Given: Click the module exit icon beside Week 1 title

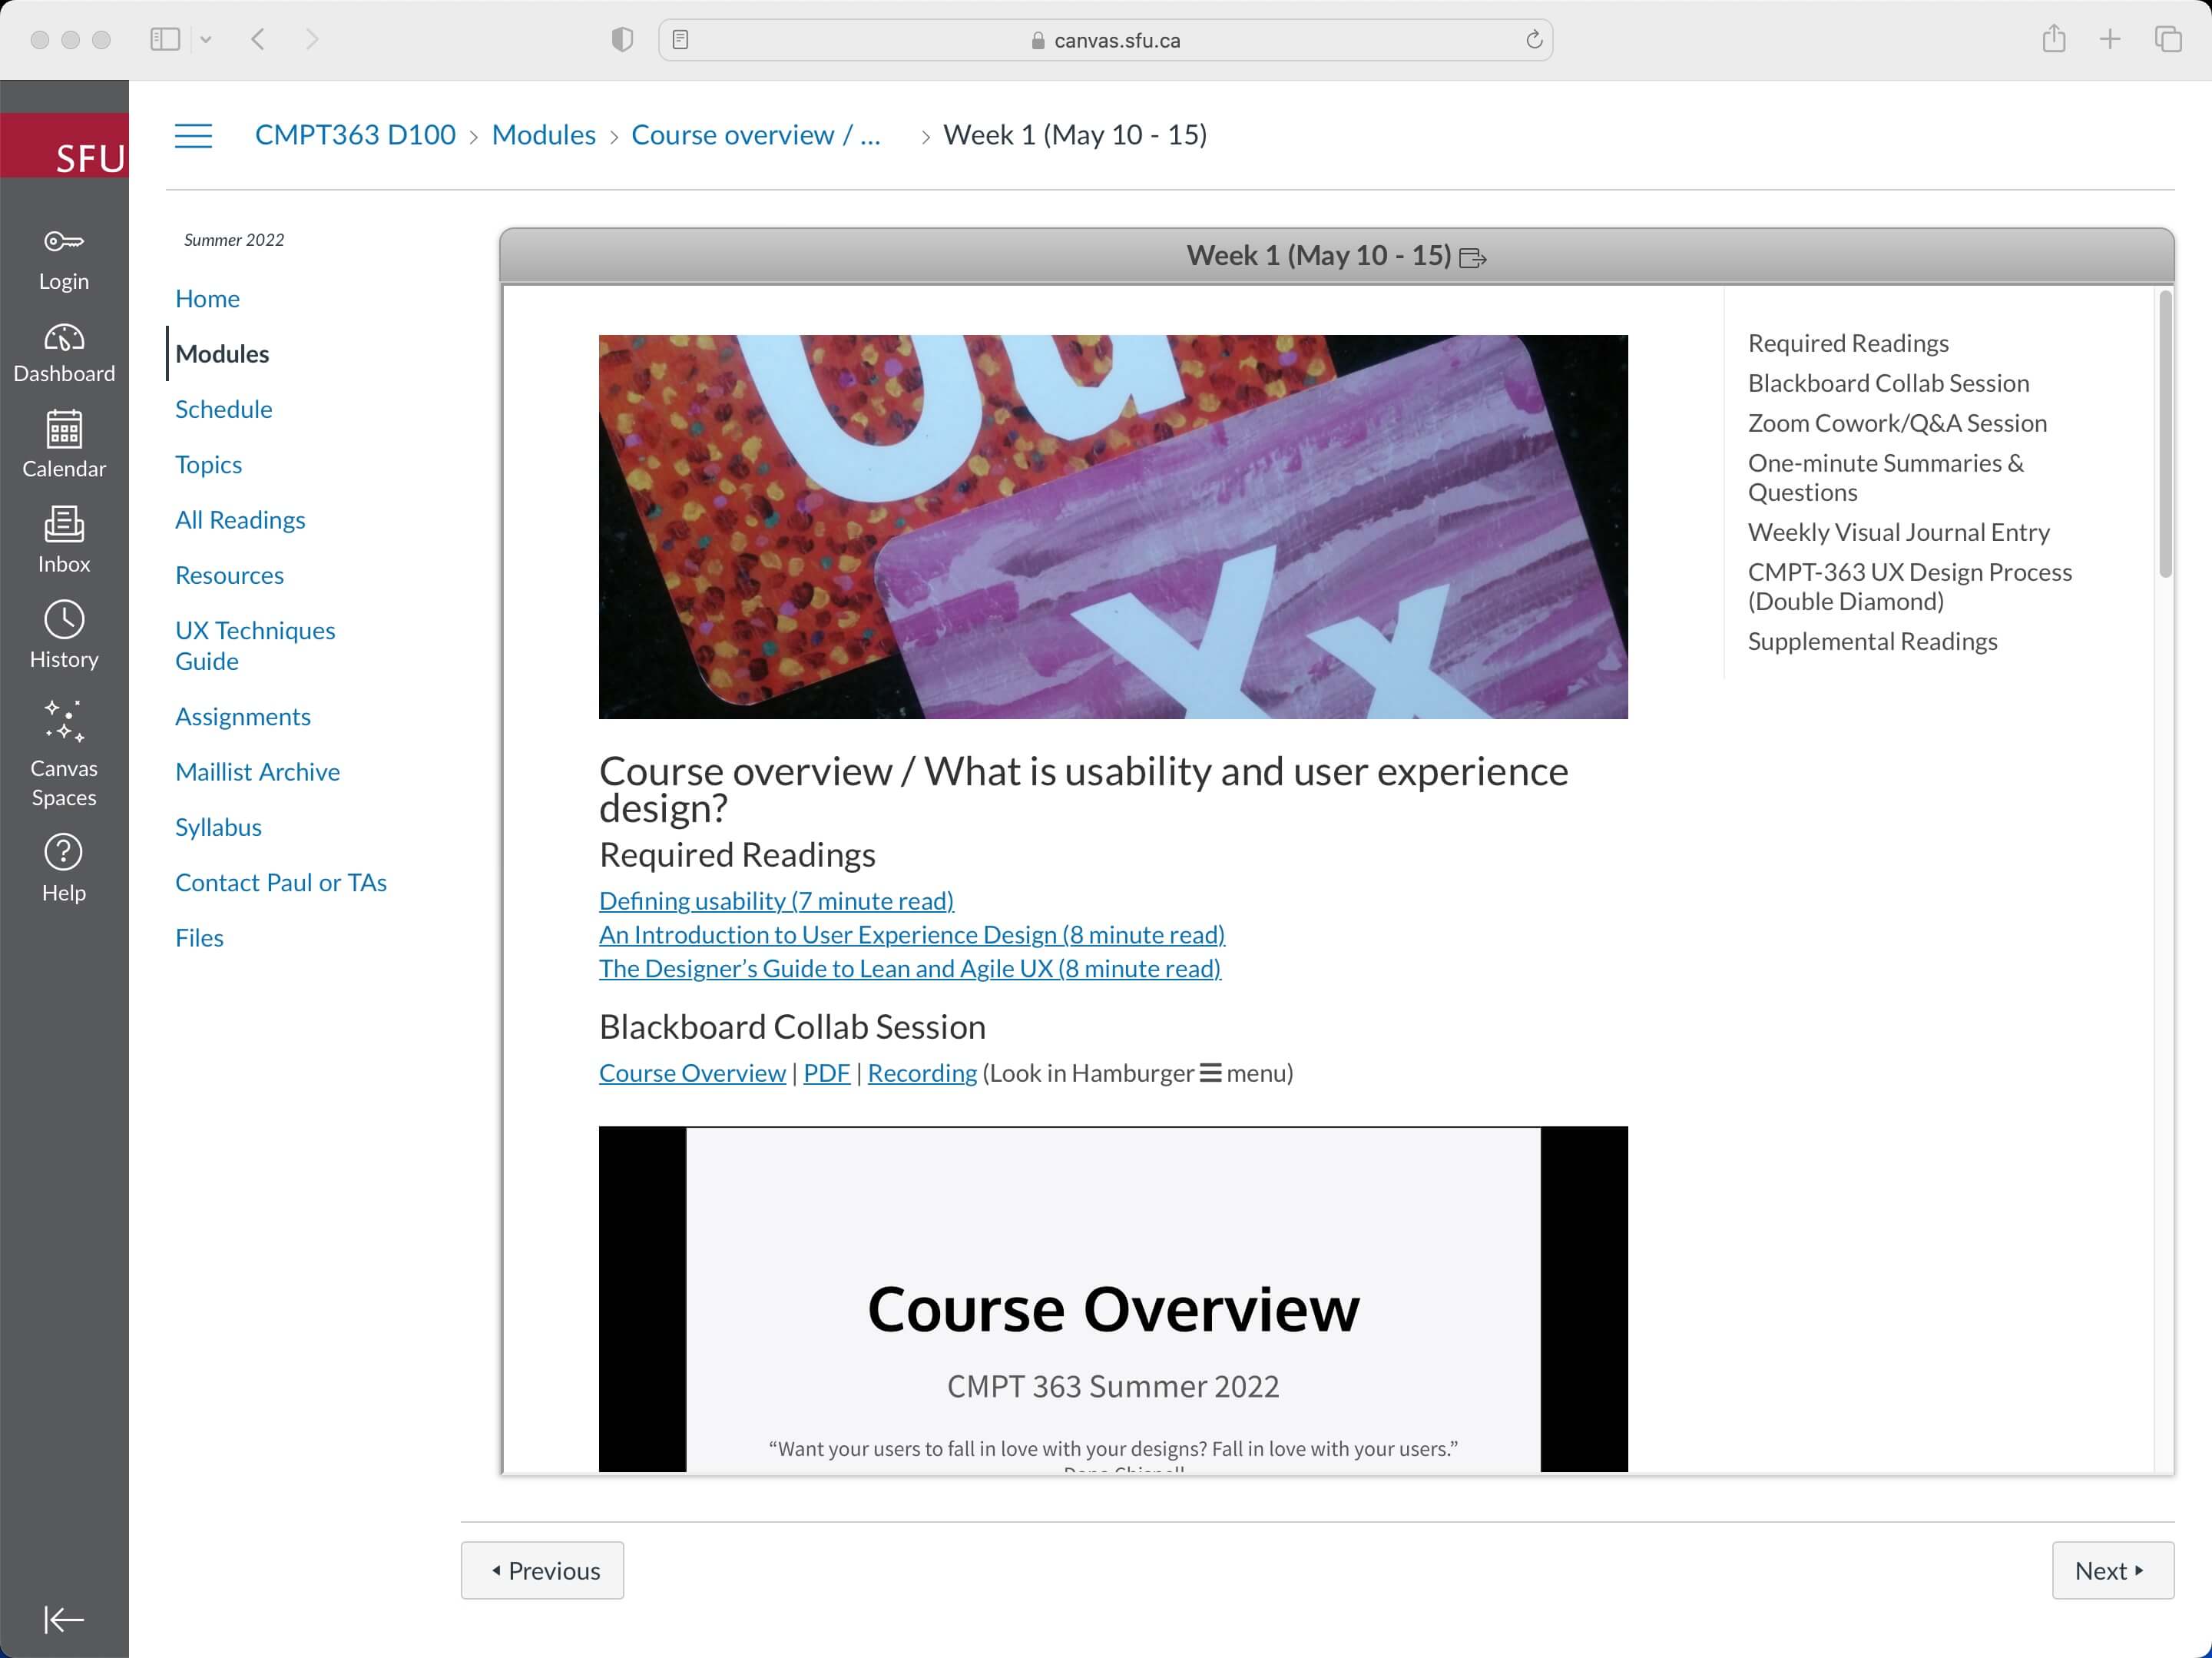Looking at the screenshot, I should (x=1473, y=258).
